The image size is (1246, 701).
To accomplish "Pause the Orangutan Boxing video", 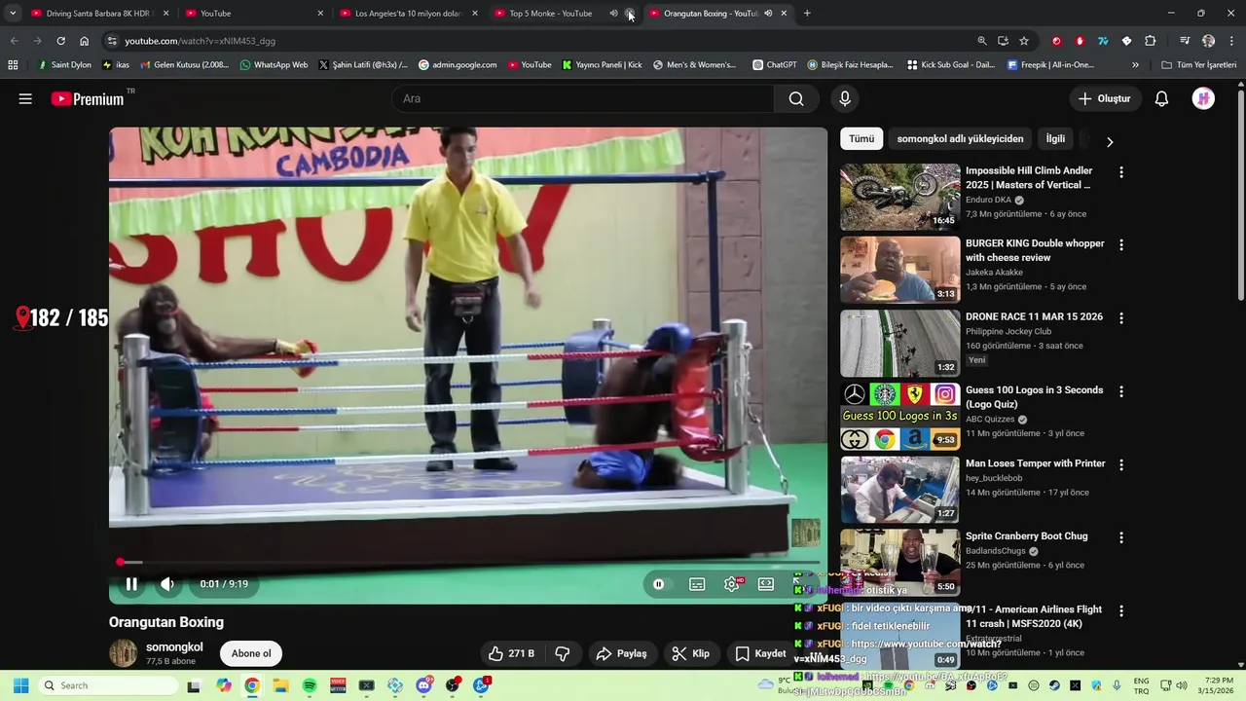I will pyautogui.click(x=131, y=584).
